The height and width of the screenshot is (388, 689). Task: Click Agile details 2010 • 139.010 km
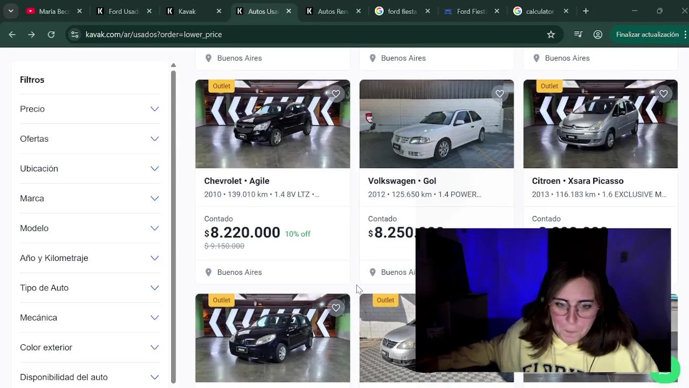pyautogui.click(x=262, y=195)
